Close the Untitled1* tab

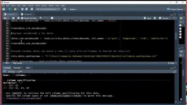[x=17, y=14]
